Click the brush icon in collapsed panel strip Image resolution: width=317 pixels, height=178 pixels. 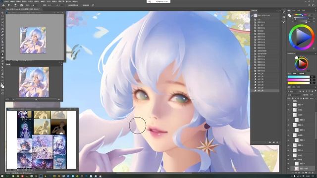click(x=284, y=22)
